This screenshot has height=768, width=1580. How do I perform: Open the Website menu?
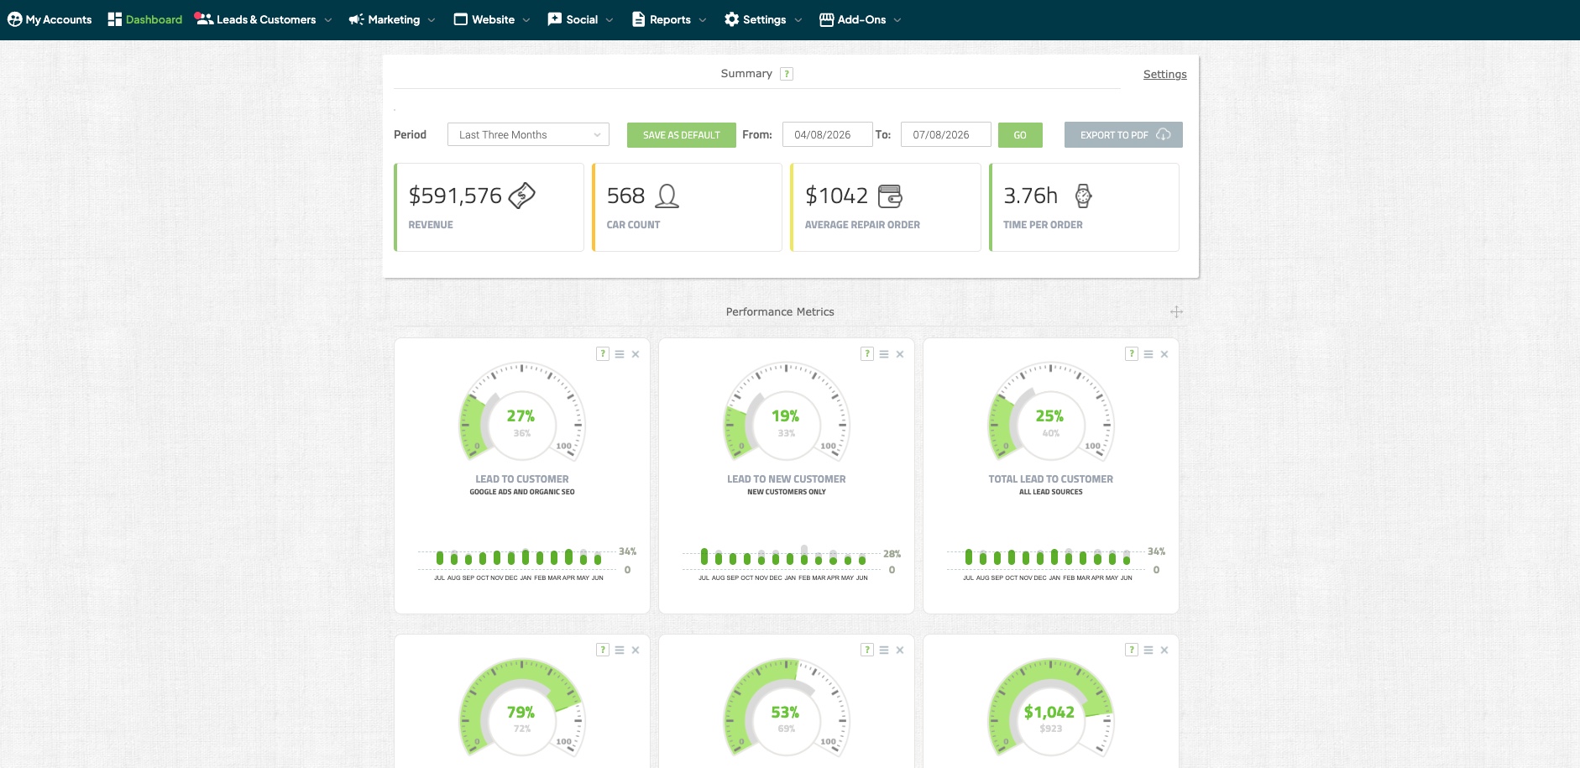coord(484,19)
